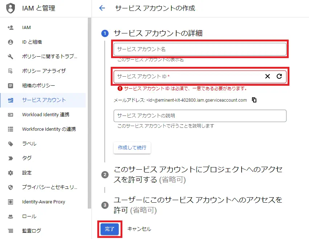
Task: Open 監査ログ from its sidebar icon
Action: coord(11,230)
